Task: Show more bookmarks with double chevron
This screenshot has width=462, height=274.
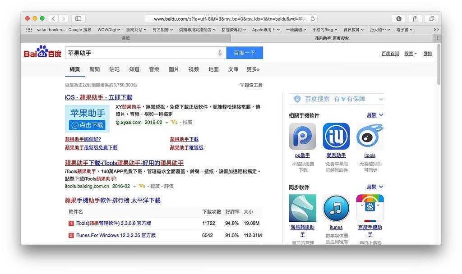Action: (436, 29)
